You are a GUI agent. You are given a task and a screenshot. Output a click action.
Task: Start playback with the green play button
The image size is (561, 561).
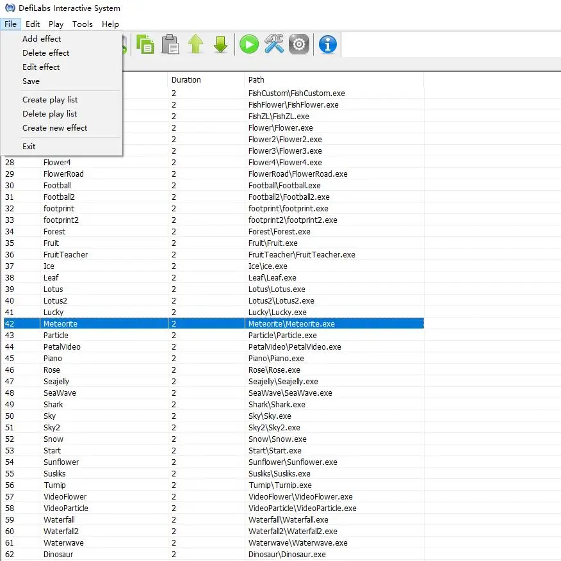click(x=249, y=44)
